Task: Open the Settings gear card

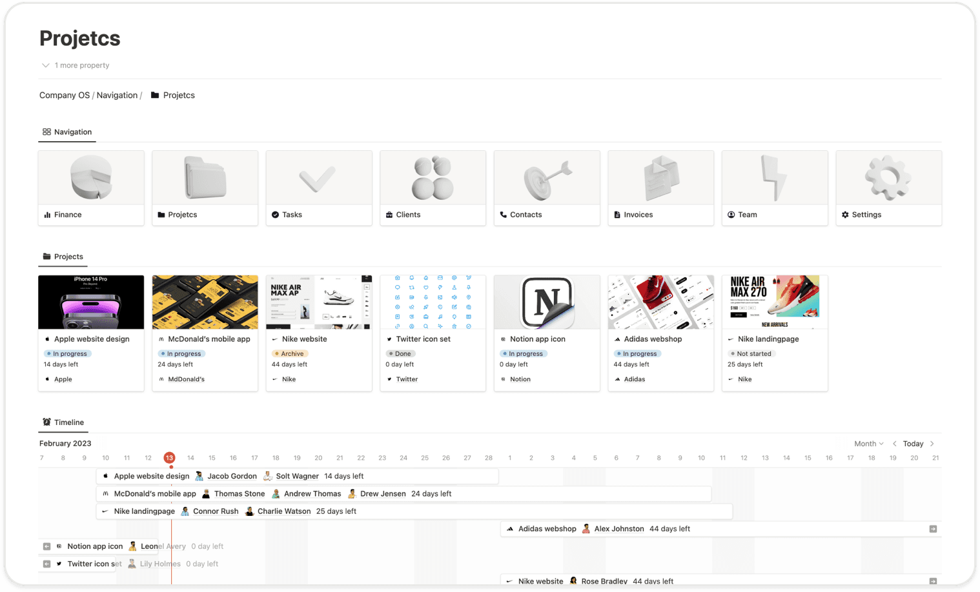Action: tap(888, 188)
